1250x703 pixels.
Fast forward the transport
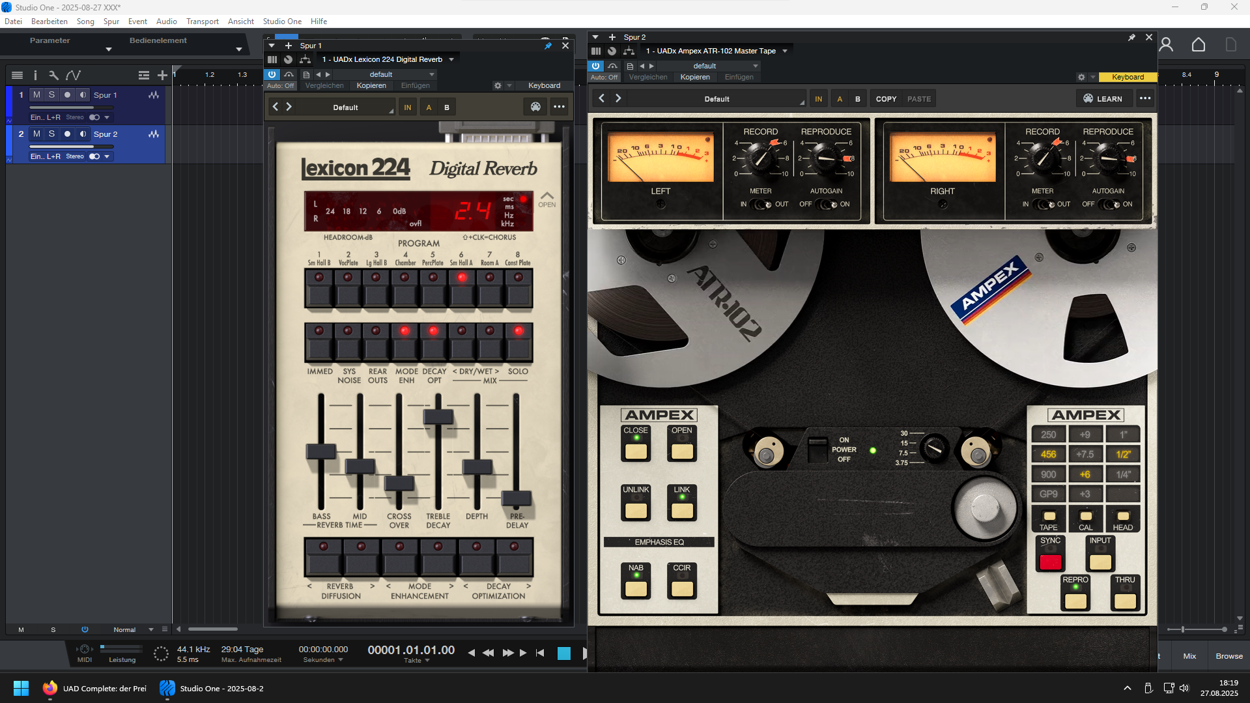[508, 653]
